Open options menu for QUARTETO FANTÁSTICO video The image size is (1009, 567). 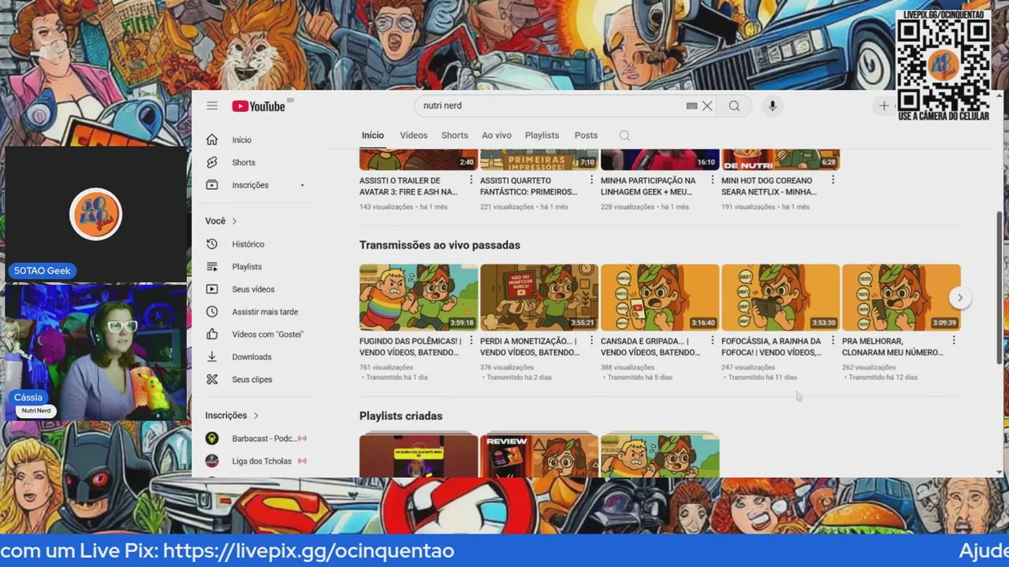[x=592, y=180]
